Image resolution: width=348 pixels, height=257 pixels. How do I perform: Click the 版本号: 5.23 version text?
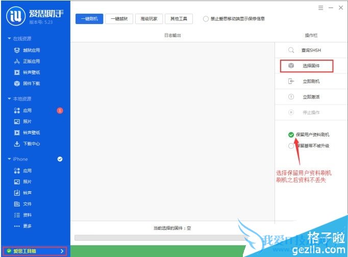click(41, 22)
